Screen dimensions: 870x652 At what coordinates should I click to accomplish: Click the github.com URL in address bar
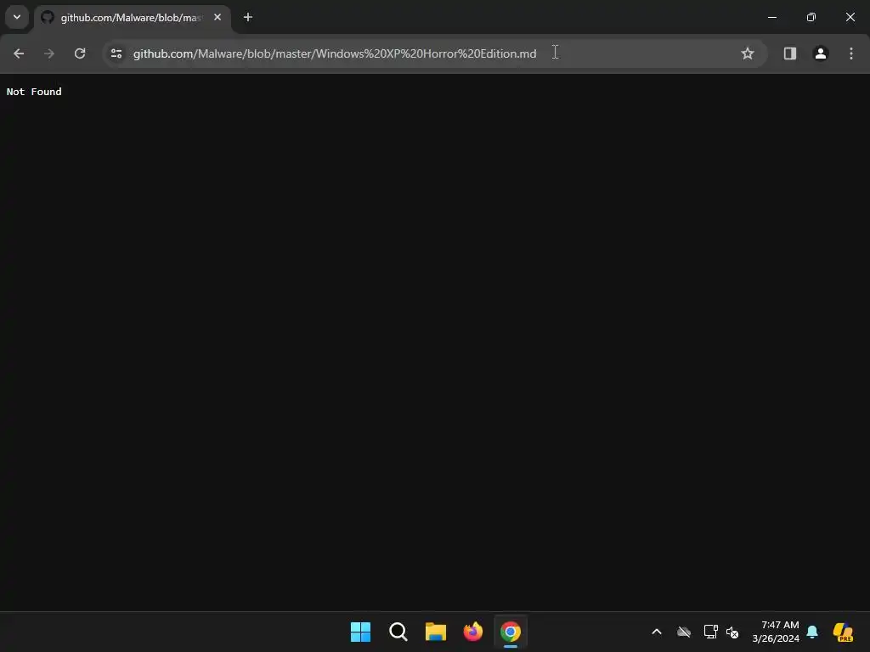pyautogui.click(x=335, y=53)
